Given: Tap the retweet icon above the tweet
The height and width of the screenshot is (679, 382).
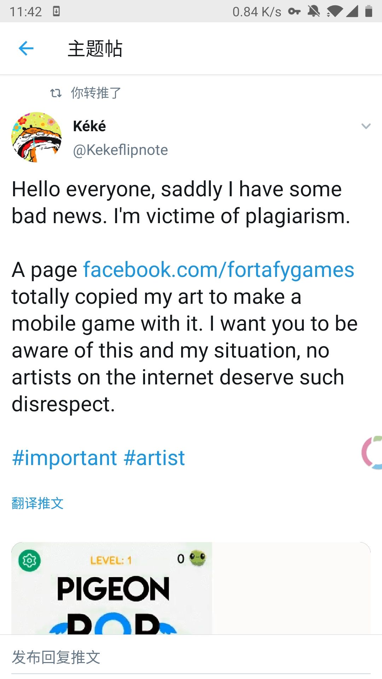Looking at the screenshot, I should (56, 93).
